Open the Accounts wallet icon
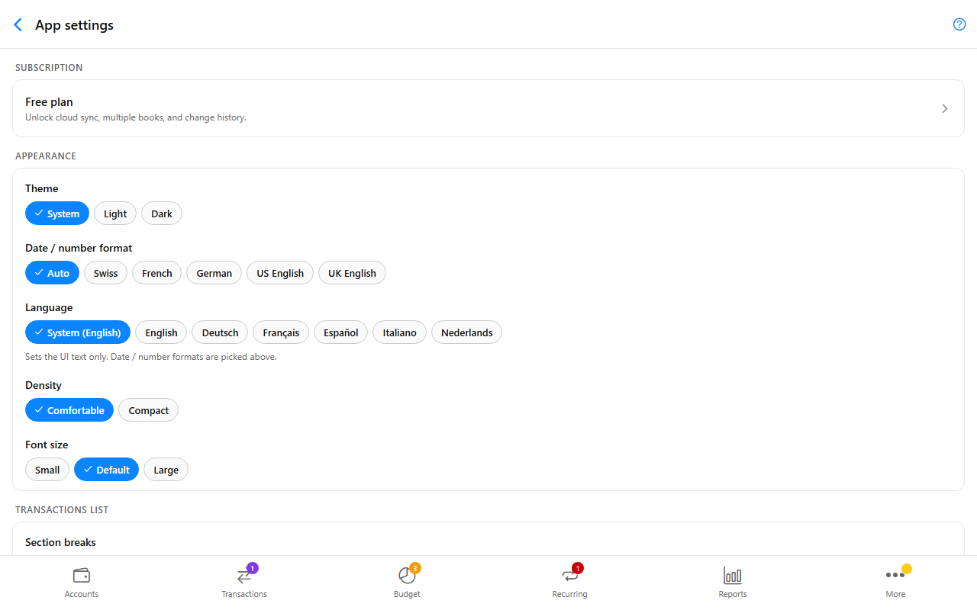Image resolution: width=977 pixels, height=610 pixels. click(82, 575)
